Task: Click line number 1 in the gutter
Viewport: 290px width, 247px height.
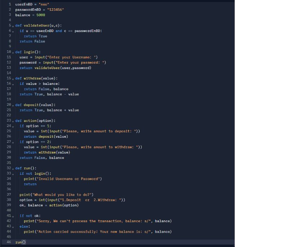Action: click(x=10, y=4)
